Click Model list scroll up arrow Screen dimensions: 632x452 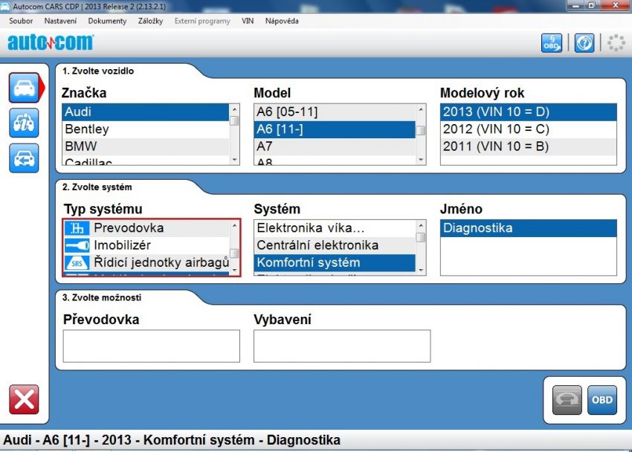pyautogui.click(x=421, y=109)
